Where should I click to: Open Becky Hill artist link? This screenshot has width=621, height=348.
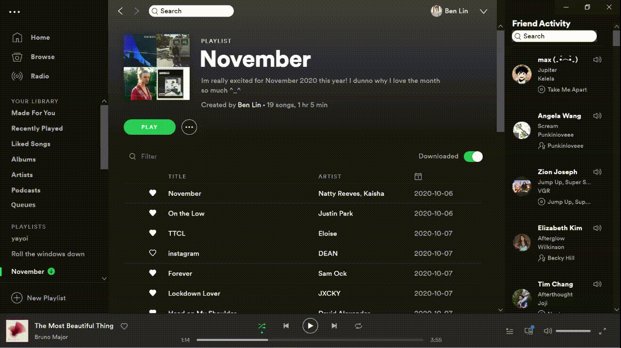(x=561, y=258)
